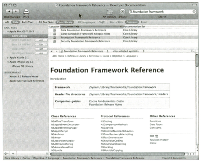Open the Xcode User Default Reference bookmark
Screen dimensions: 201x162
pyautogui.click(x=27, y=81)
